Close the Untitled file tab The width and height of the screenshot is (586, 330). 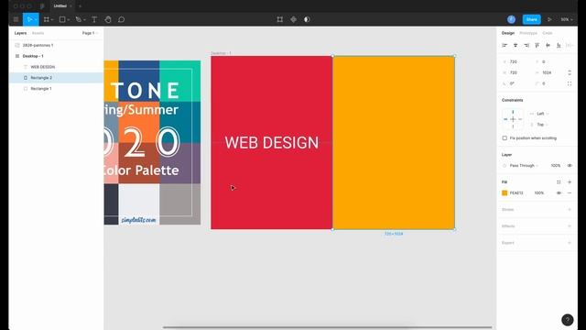pos(71,6)
